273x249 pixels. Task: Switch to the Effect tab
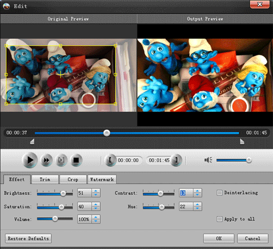click(x=17, y=180)
